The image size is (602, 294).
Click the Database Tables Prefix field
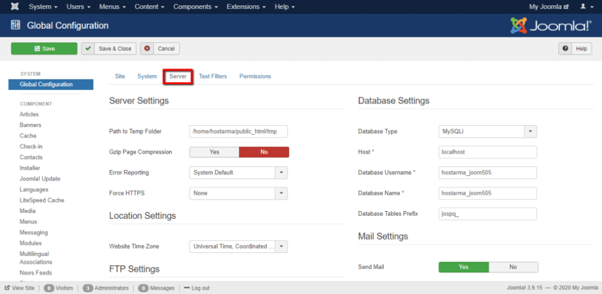pos(487,214)
